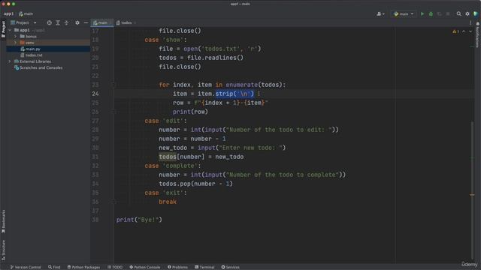Click the highlighted todos variable on line 31

(168, 157)
